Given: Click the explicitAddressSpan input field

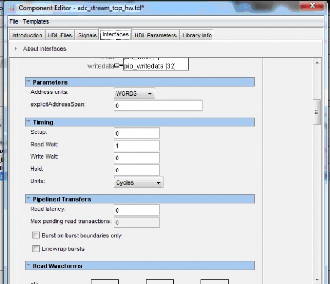Looking at the screenshot, I should click(x=158, y=105).
